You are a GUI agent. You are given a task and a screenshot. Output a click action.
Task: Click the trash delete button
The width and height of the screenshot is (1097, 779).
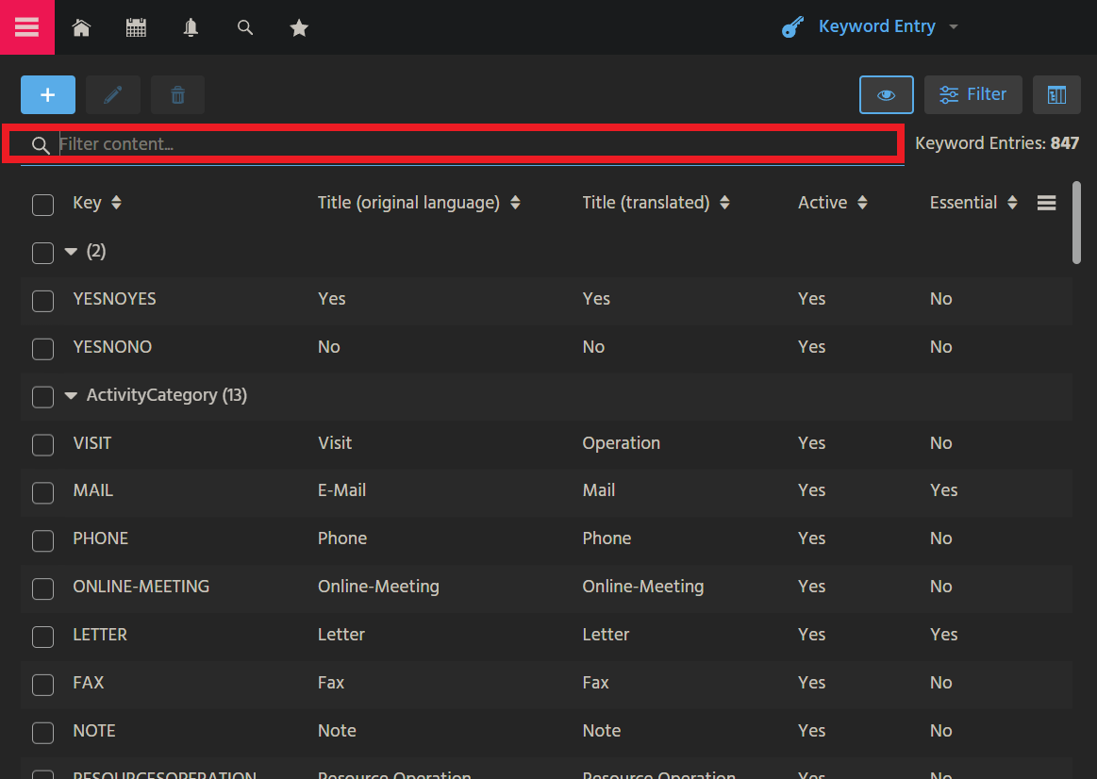point(177,95)
